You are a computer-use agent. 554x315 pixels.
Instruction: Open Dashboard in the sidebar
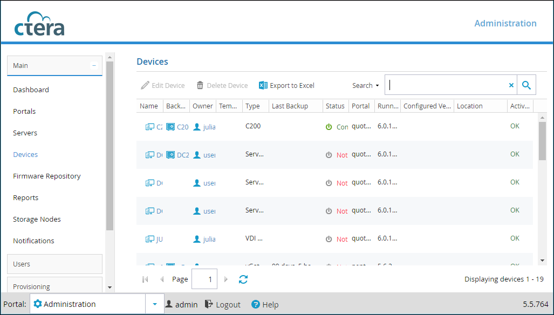[x=31, y=90]
